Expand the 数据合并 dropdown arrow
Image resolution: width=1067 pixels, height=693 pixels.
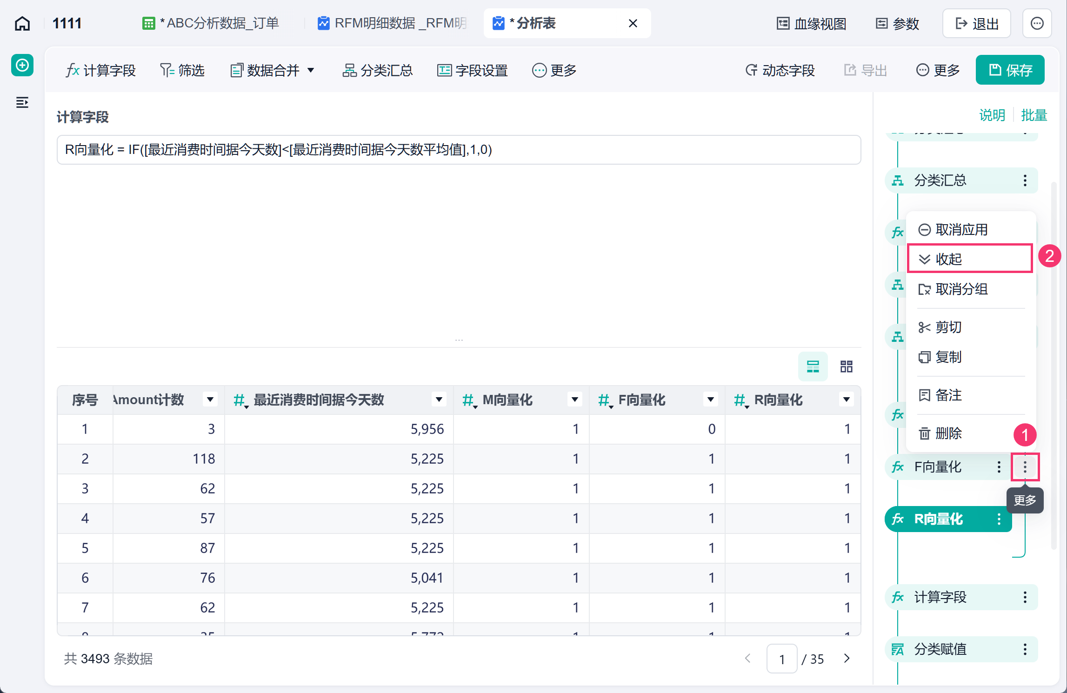click(311, 70)
